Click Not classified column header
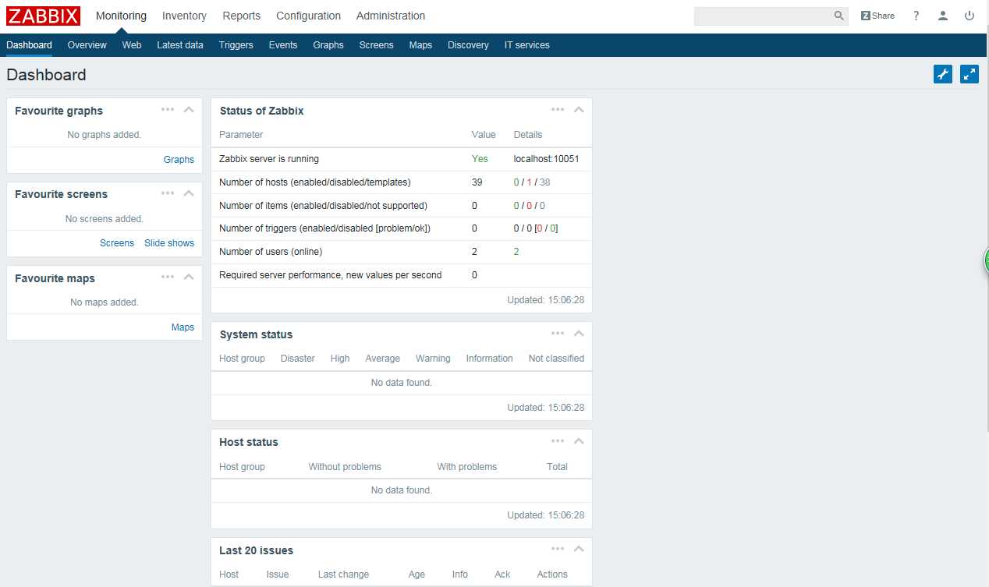The width and height of the screenshot is (989, 587). pyautogui.click(x=556, y=359)
